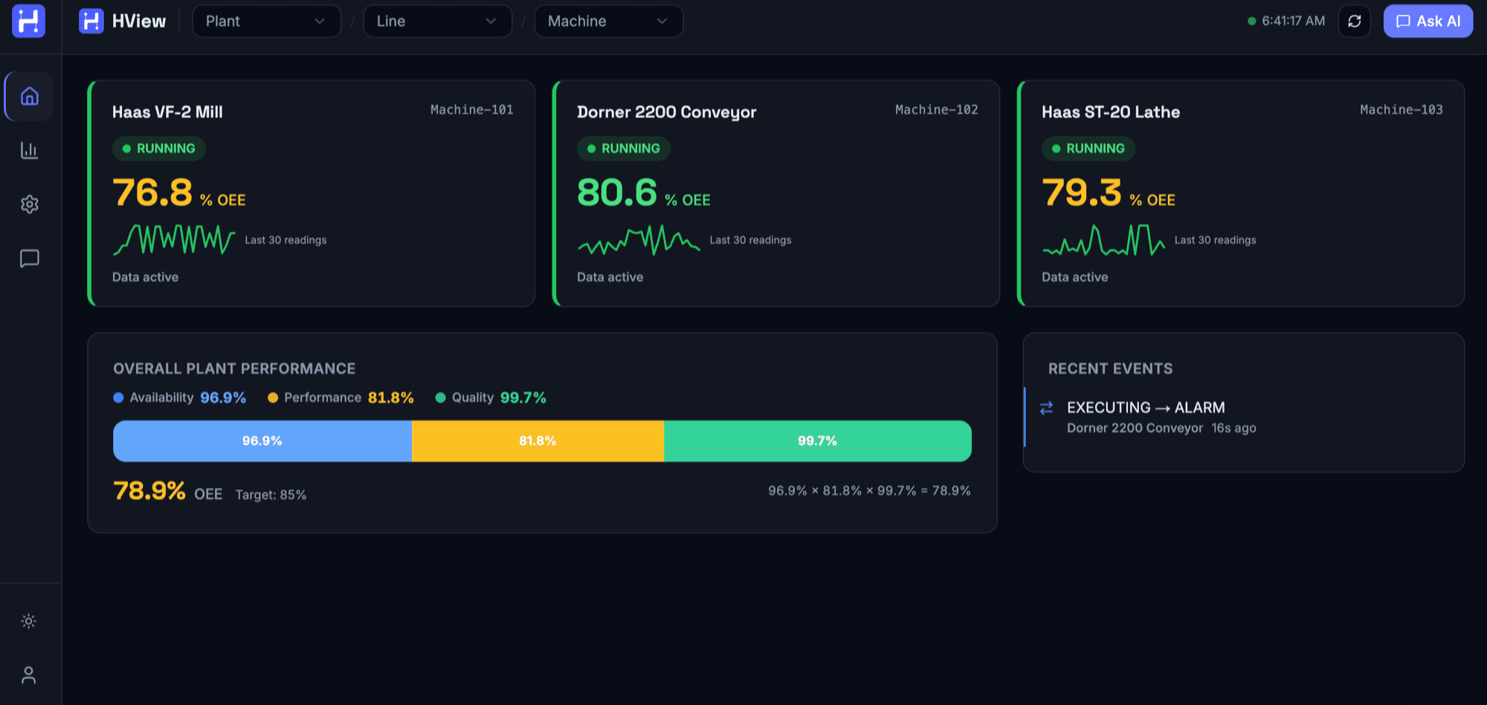
Task: Expand the Plant dropdown
Action: 266,21
